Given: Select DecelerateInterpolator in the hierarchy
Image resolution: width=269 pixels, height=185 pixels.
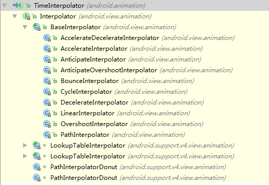Looking at the screenshot, I should pyautogui.click(x=94, y=102).
